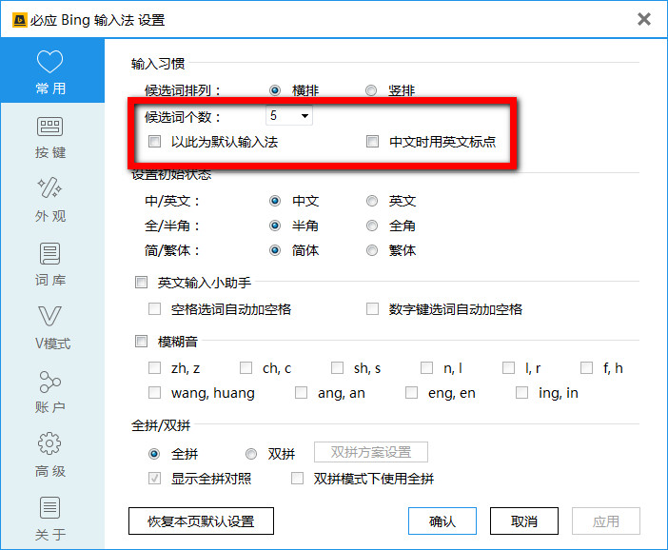Check fuzzy pinyin ang, an
The height and width of the screenshot is (550, 668).
pyautogui.click(x=302, y=392)
